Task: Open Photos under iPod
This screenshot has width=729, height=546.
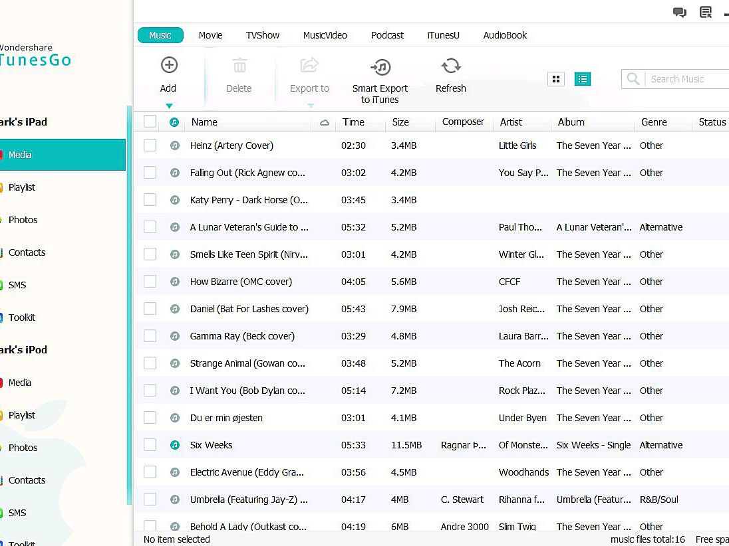Action: [23, 448]
